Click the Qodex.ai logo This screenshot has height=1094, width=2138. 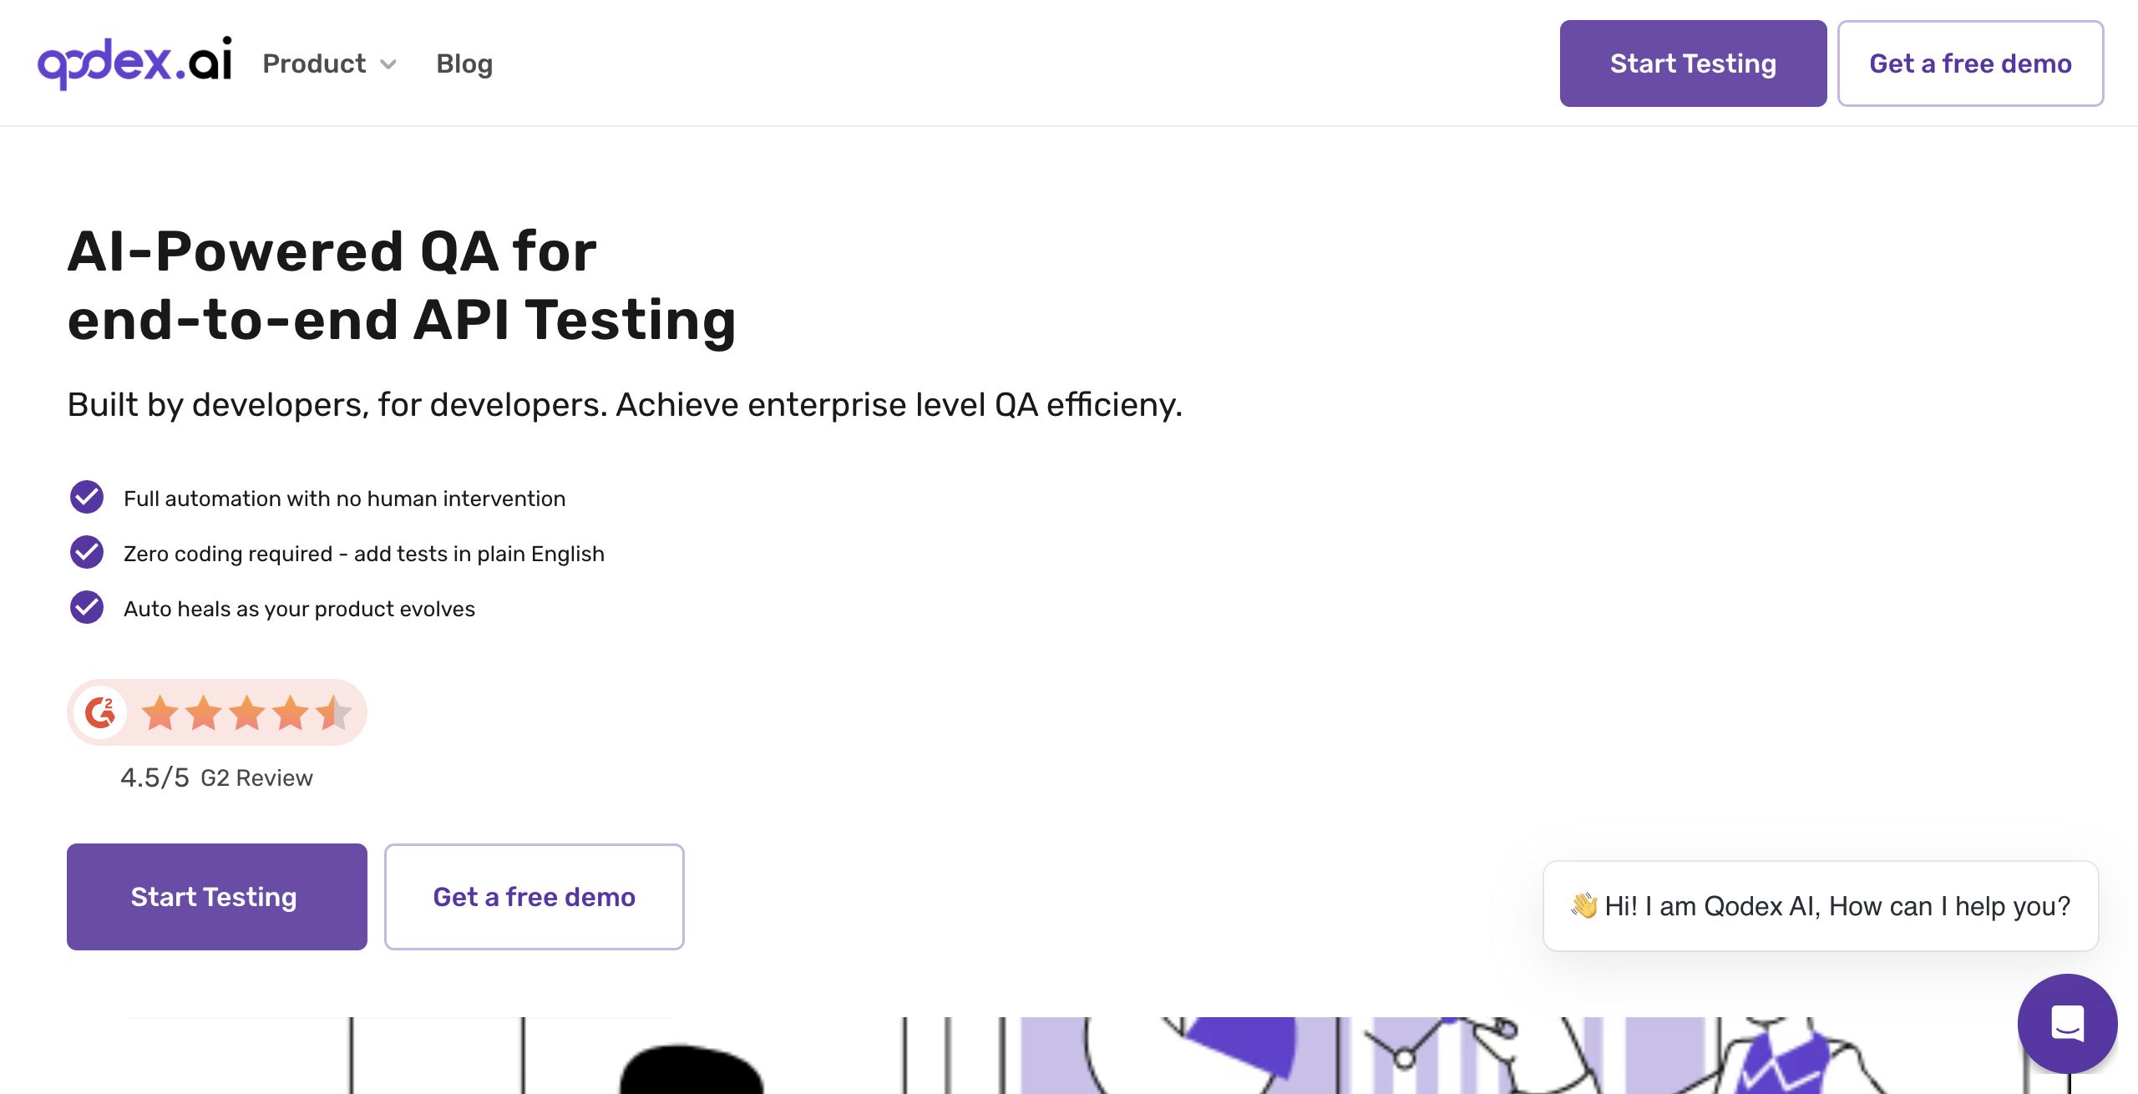[x=136, y=62]
